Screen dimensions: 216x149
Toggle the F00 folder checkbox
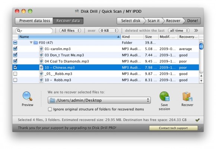tap(15, 43)
